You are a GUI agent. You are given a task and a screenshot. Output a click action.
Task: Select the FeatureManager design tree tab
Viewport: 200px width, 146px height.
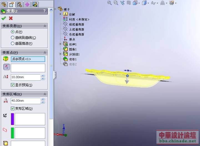(x=4, y=4)
